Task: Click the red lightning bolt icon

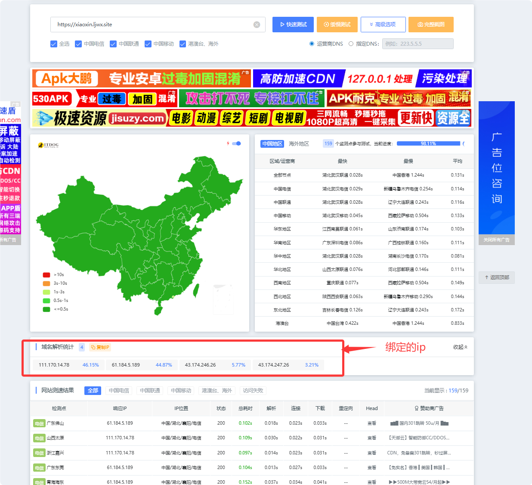Action: (228, 143)
